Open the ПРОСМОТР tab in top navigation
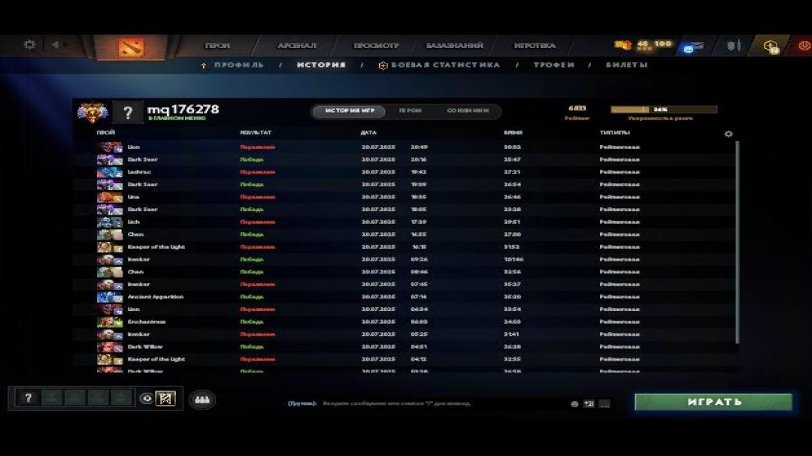This screenshot has width=812, height=456. pyautogui.click(x=377, y=46)
